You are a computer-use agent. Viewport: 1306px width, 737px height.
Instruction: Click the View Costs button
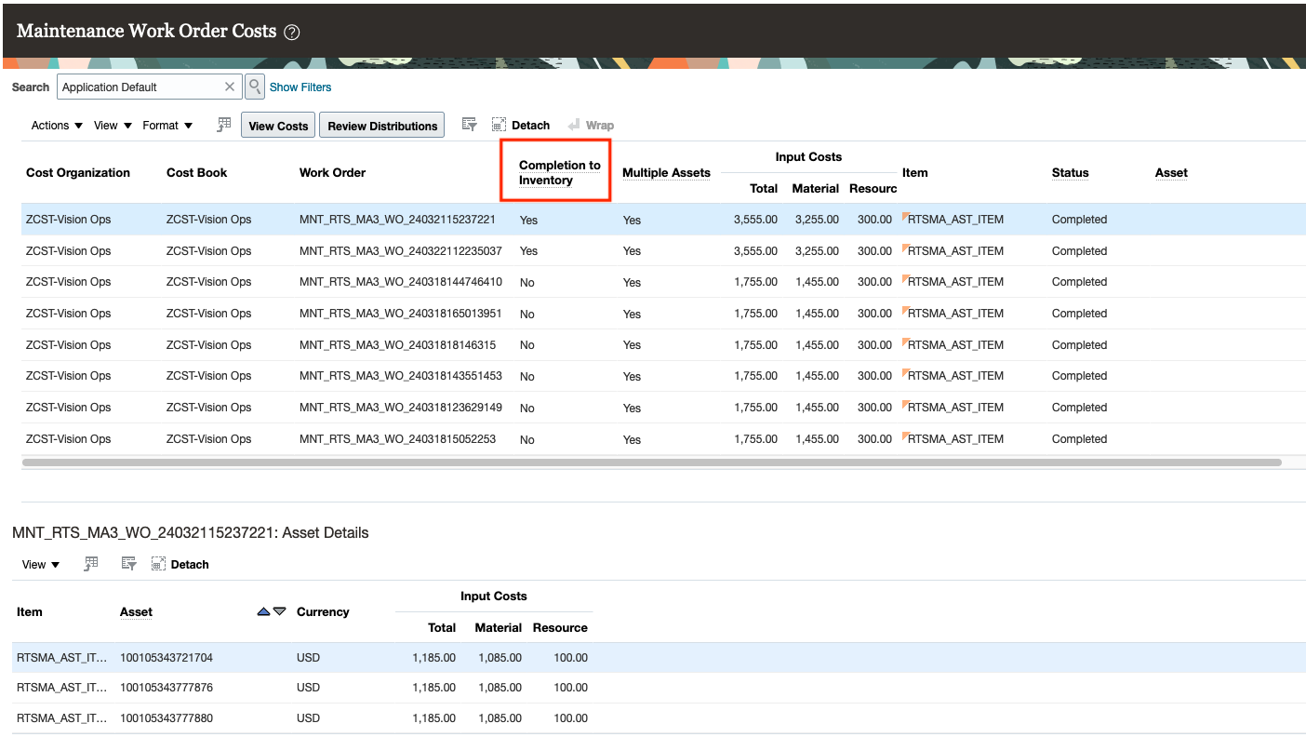(278, 126)
